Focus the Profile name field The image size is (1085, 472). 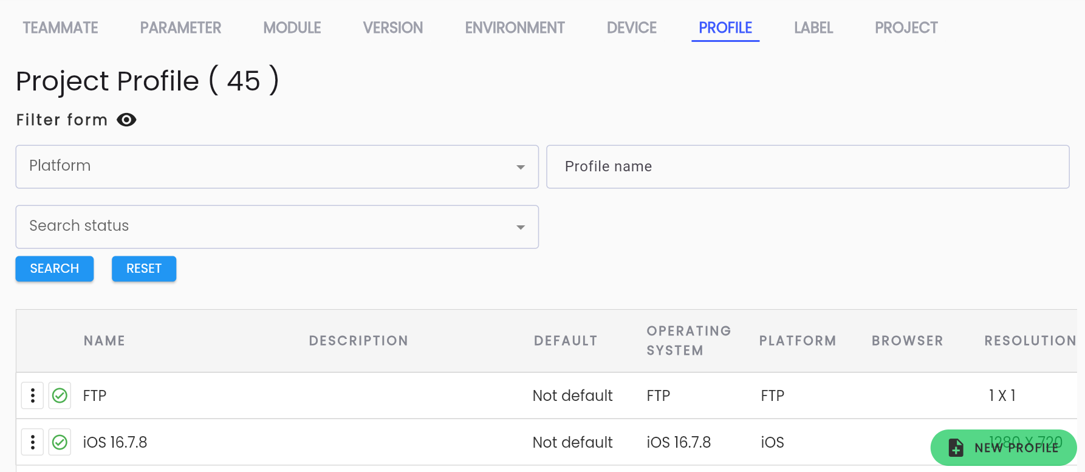coord(808,166)
